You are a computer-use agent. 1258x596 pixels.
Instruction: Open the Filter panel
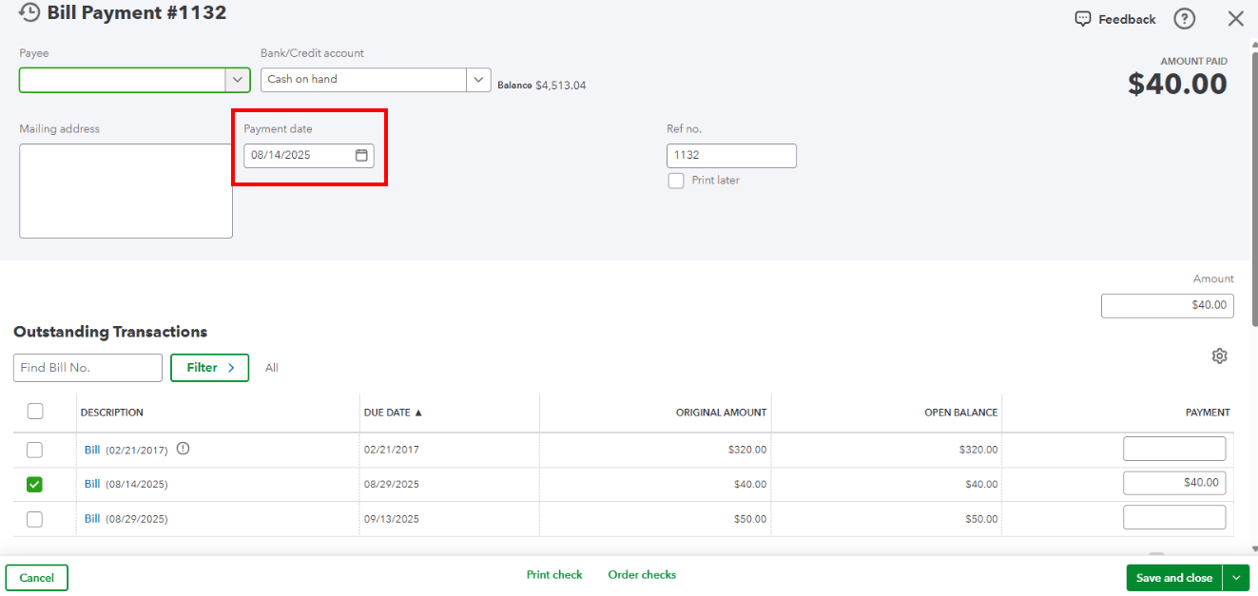point(209,368)
